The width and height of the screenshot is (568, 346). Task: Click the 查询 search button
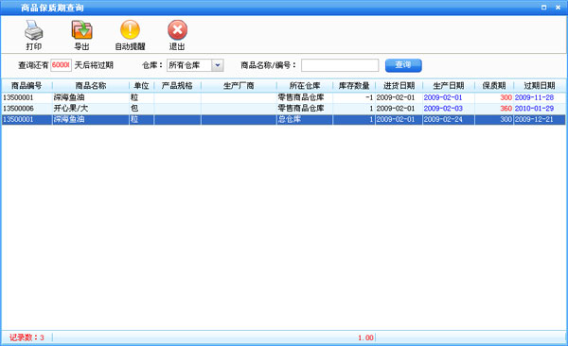(403, 65)
